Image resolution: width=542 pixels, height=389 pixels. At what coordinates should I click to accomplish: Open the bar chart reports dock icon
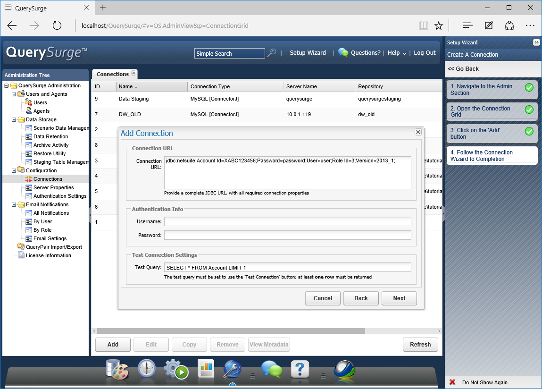coord(206,369)
